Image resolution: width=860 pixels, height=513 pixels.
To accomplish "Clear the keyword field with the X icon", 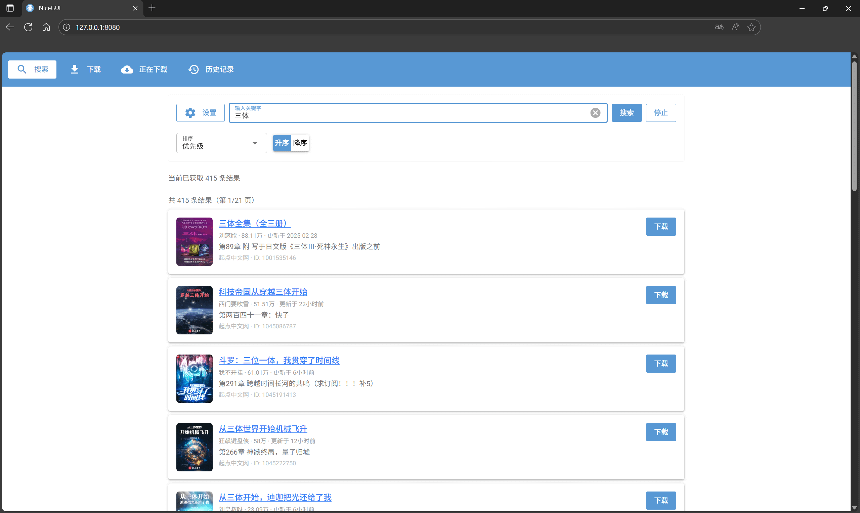I will (595, 113).
